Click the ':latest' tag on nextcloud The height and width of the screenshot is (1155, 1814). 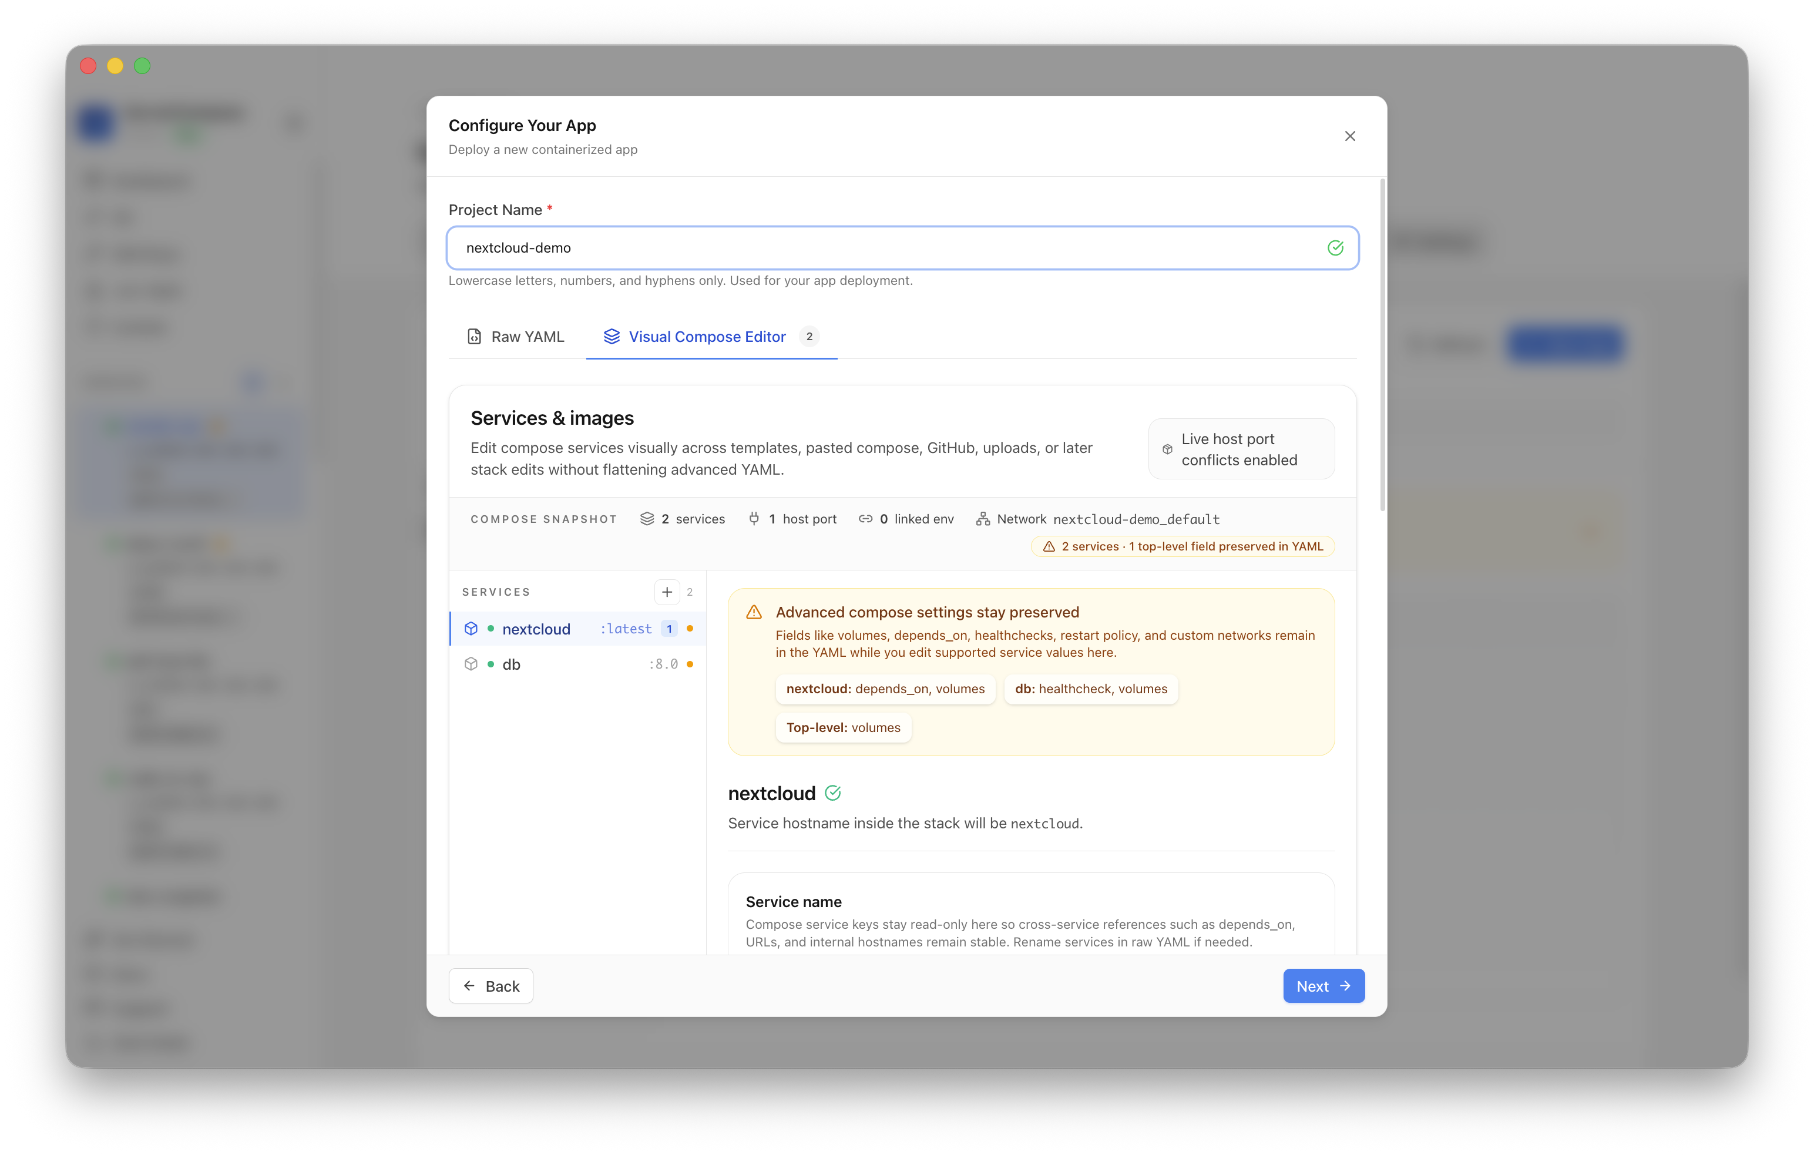point(625,629)
